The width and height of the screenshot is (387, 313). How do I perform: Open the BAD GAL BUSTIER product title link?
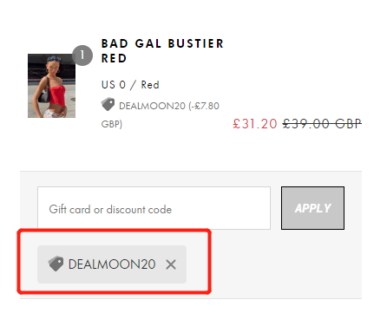162,43
